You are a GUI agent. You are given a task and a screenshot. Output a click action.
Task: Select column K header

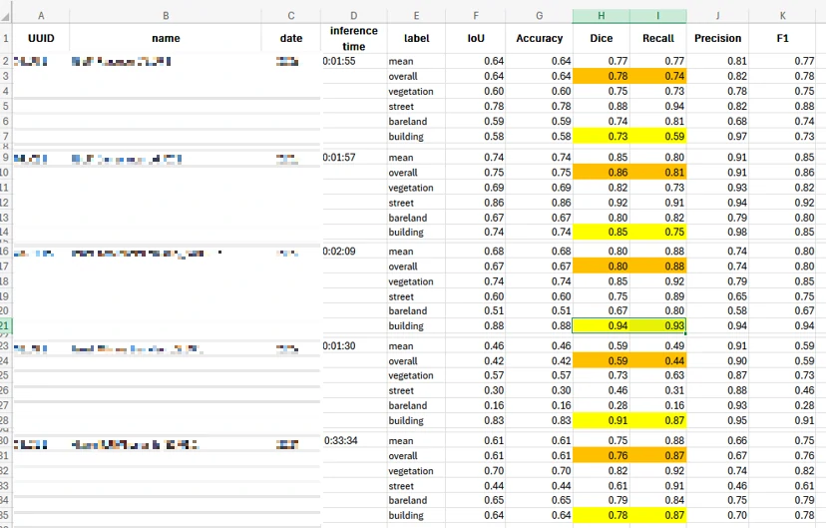[x=783, y=16]
